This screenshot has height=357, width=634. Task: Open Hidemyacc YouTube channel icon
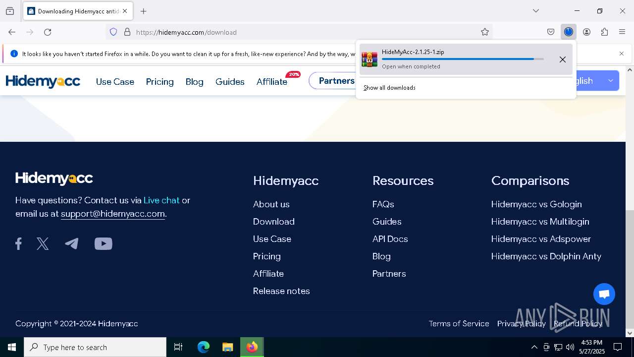pos(104,243)
